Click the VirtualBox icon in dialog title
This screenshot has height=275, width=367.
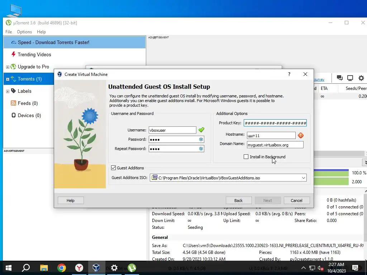tap(60, 74)
